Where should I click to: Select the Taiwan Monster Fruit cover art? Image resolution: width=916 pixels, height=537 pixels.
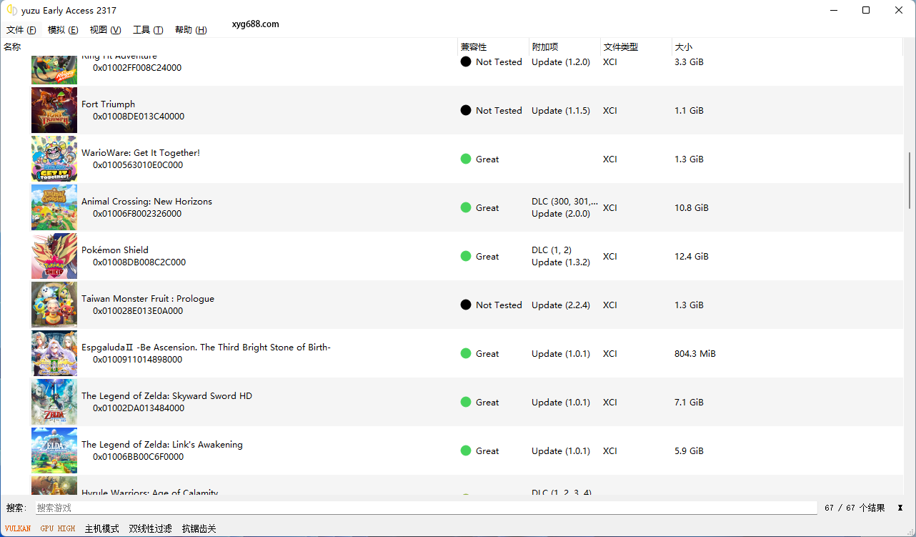click(54, 305)
